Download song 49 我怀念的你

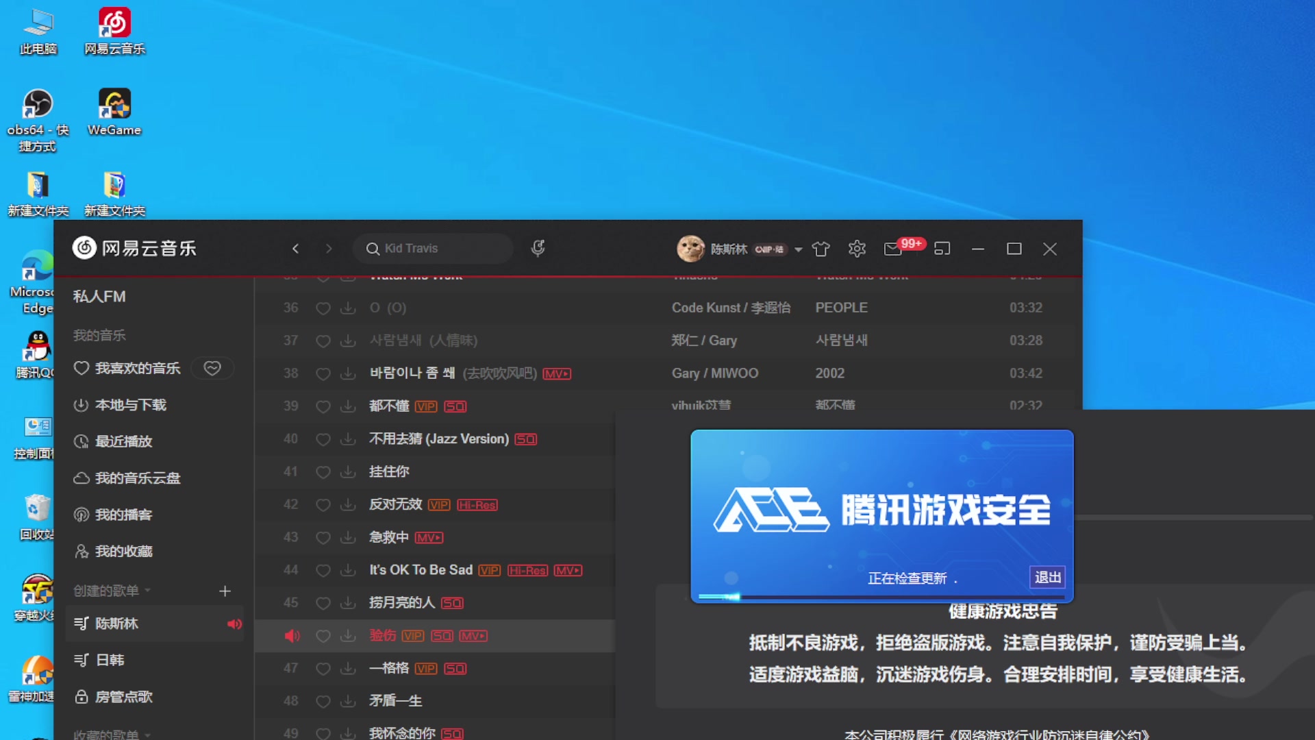tap(348, 733)
